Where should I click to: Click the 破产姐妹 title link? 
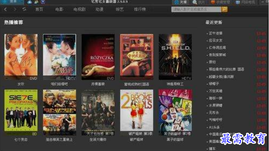tap(137, 140)
